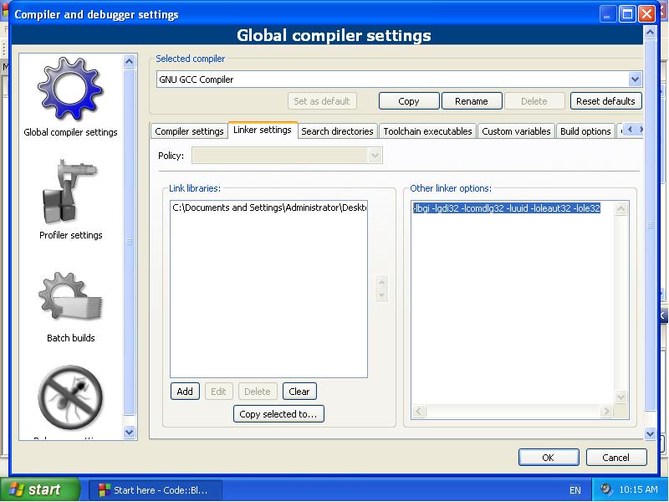The height and width of the screenshot is (502, 669).
Task: Select the Debugger settings bug icon
Action: pos(70,398)
